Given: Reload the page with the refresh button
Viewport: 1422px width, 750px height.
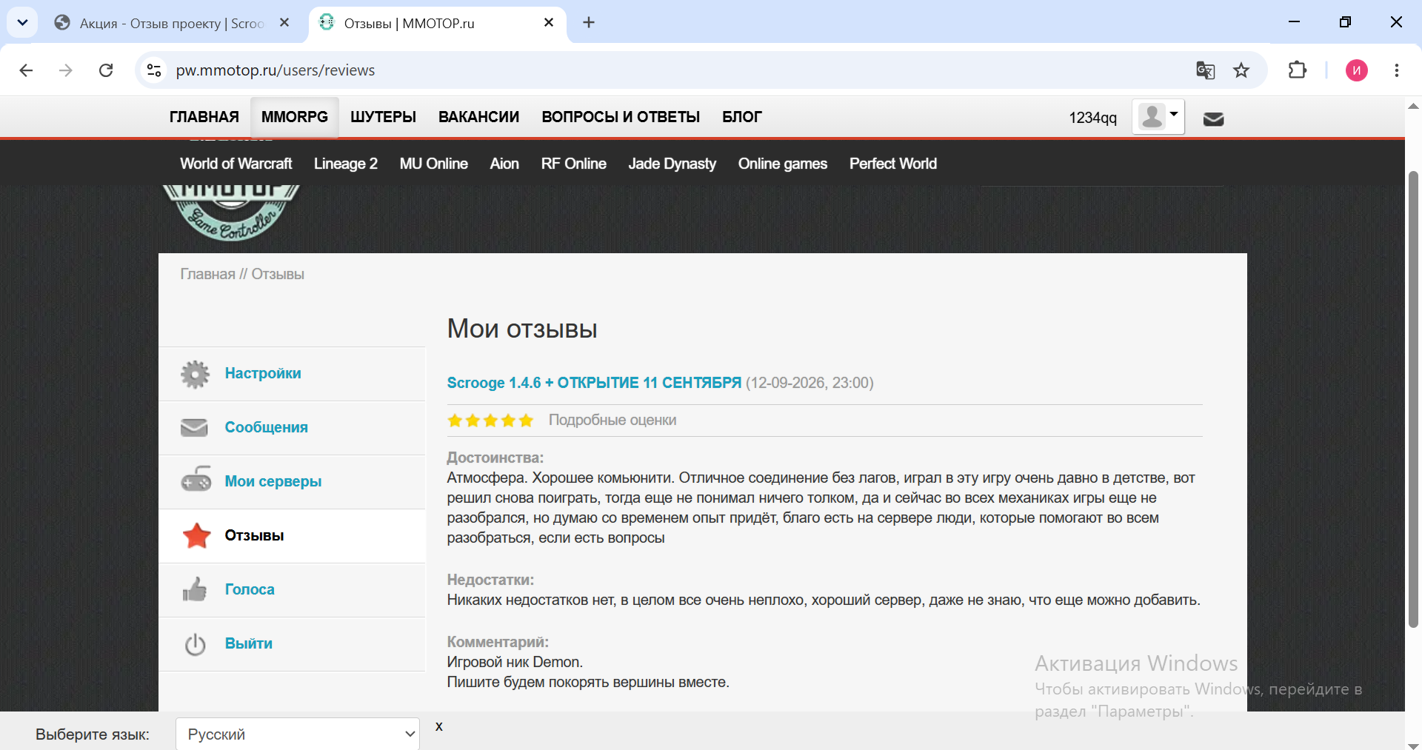Looking at the screenshot, I should point(106,70).
